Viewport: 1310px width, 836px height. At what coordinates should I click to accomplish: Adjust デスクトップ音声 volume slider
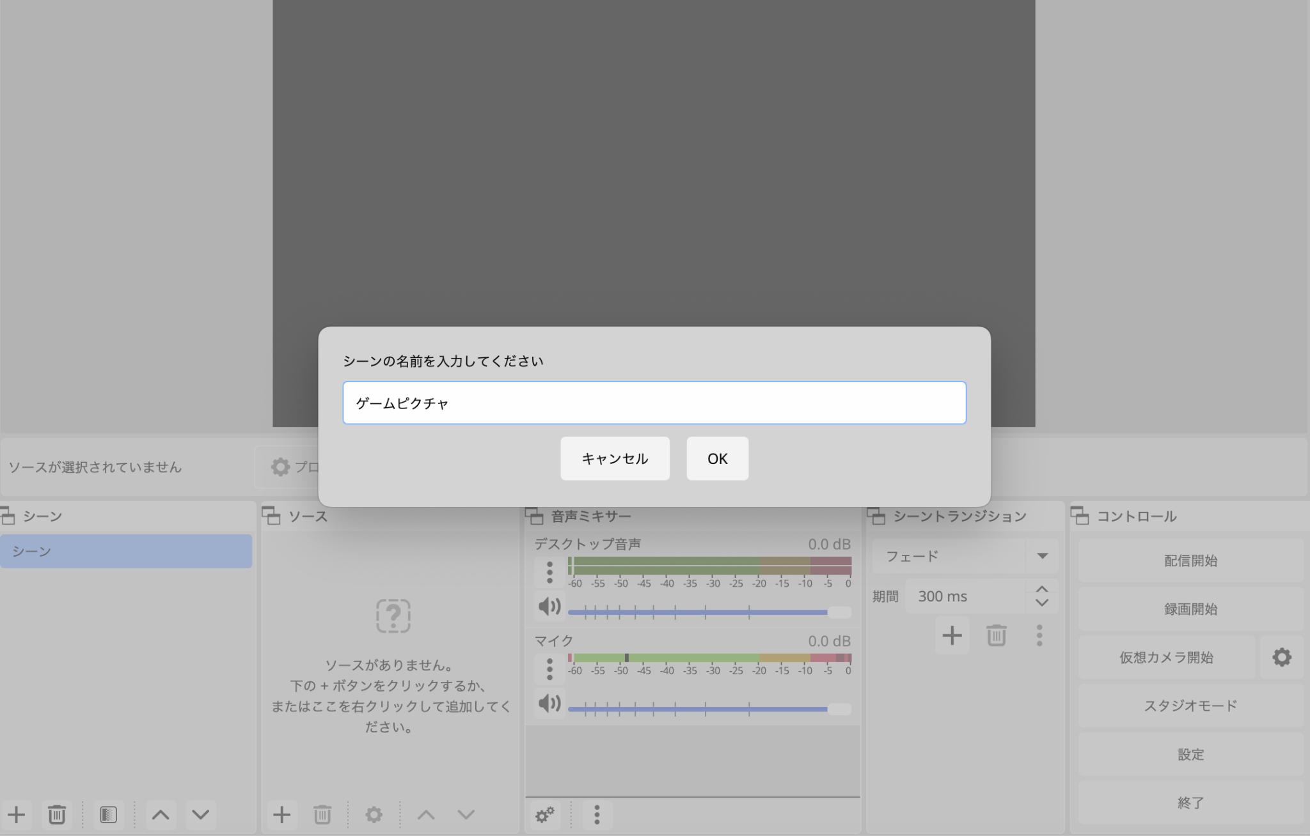coord(709,612)
